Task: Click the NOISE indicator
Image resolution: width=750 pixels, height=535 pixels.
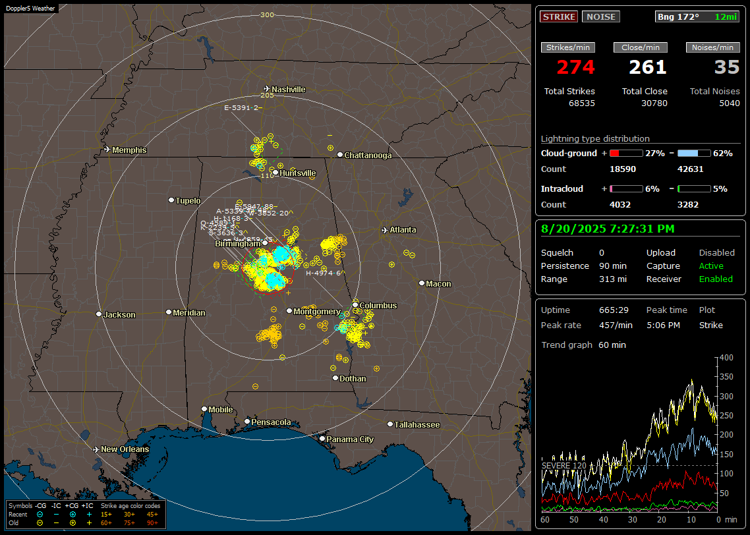Action: pyautogui.click(x=601, y=16)
